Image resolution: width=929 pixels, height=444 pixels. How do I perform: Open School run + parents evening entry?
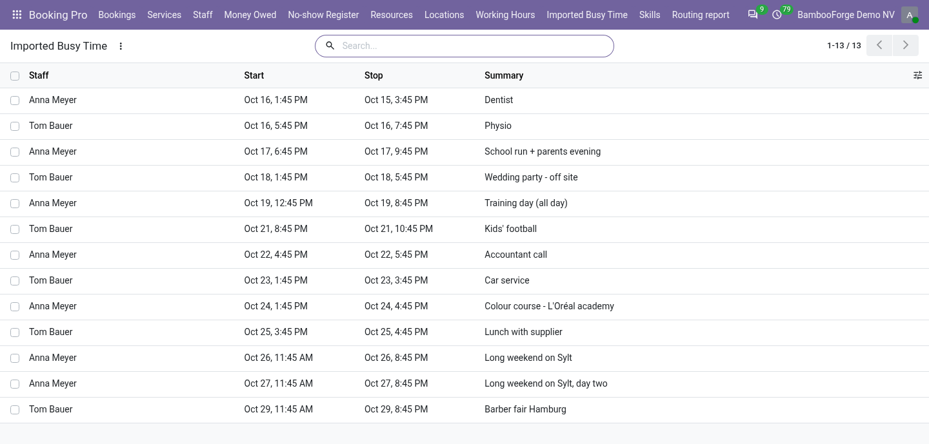(543, 151)
